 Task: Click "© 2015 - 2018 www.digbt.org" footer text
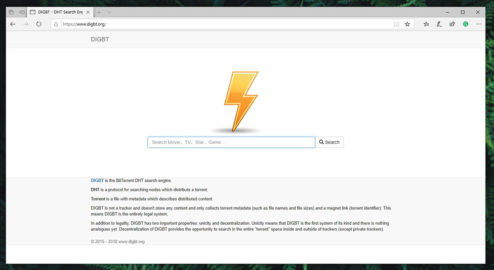click(x=118, y=242)
